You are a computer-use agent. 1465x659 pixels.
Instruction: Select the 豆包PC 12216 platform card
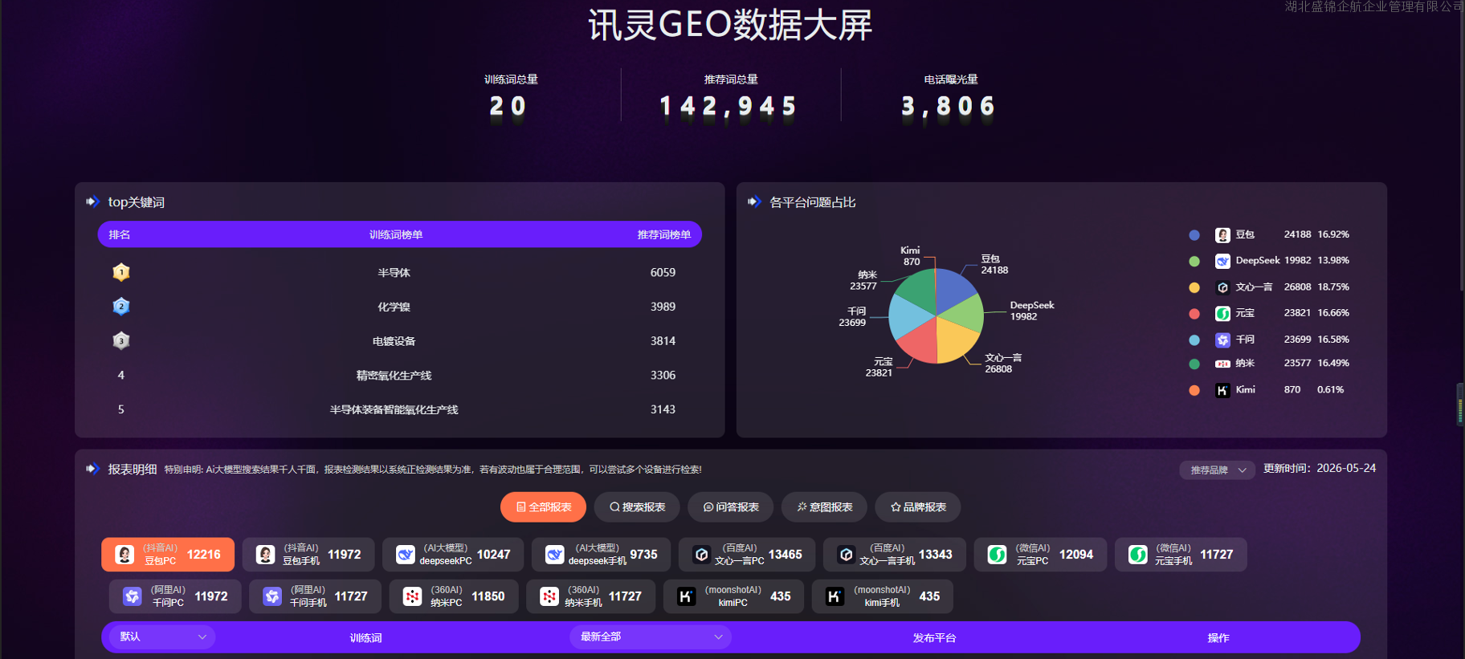point(168,555)
